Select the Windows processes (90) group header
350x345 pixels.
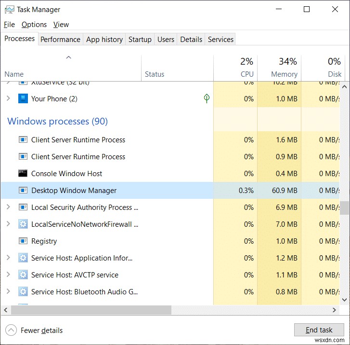pyautogui.click(x=58, y=121)
